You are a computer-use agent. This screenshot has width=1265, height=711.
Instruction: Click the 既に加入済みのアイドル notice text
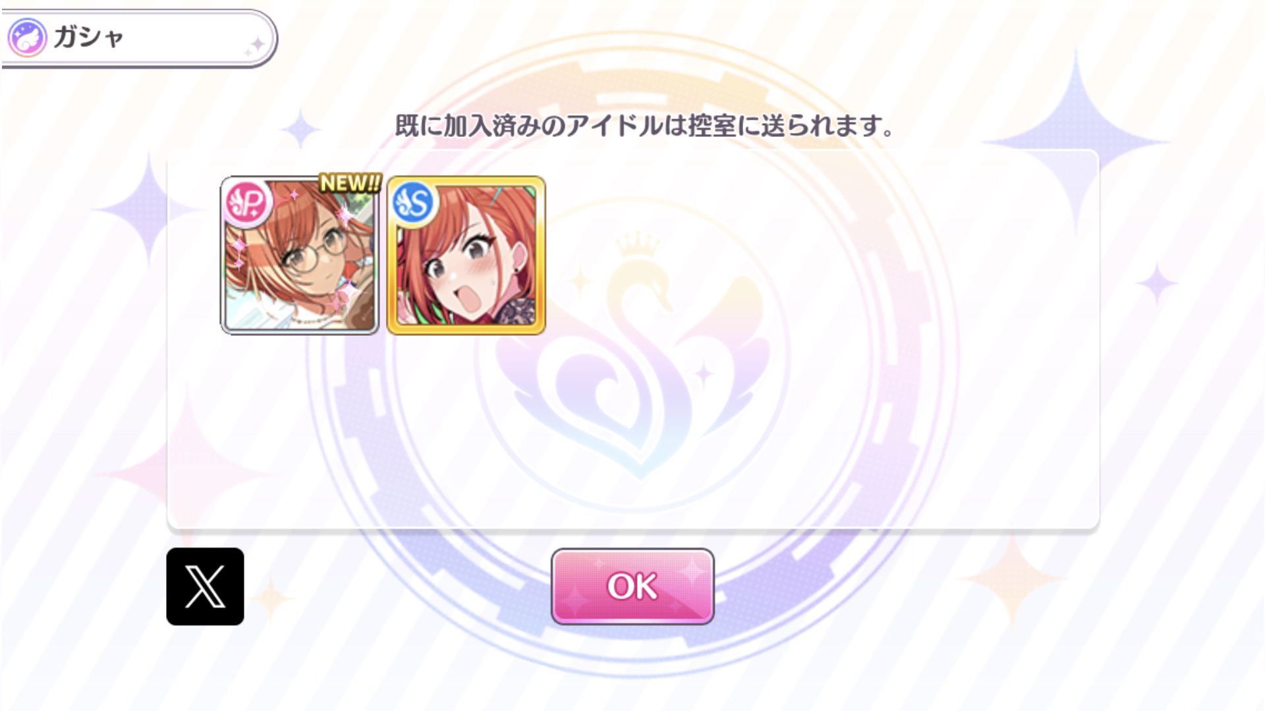click(x=643, y=125)
